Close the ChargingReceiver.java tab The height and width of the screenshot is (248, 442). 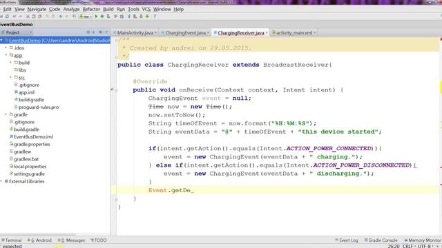[267, 33]
